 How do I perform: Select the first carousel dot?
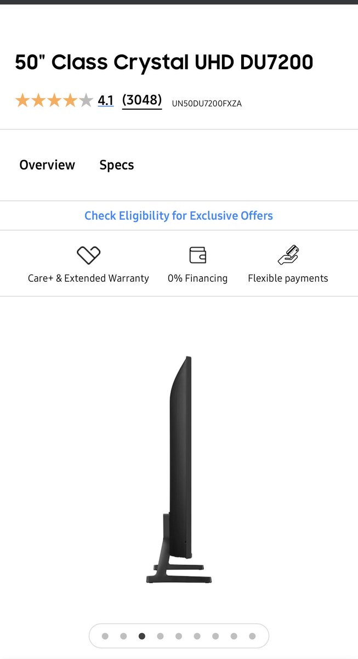pos(105,636)
